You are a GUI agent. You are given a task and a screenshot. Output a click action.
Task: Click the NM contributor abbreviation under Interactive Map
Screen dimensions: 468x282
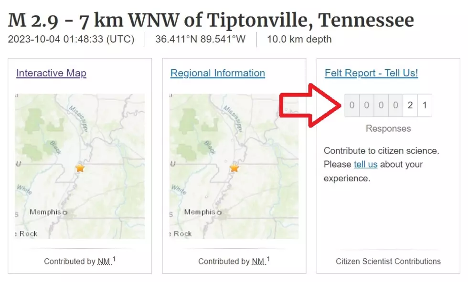[x=105, y=262]
